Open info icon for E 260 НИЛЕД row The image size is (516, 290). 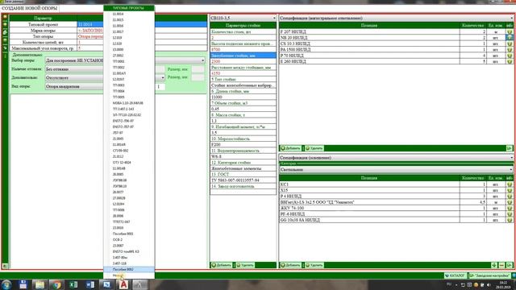click(510, 61)
